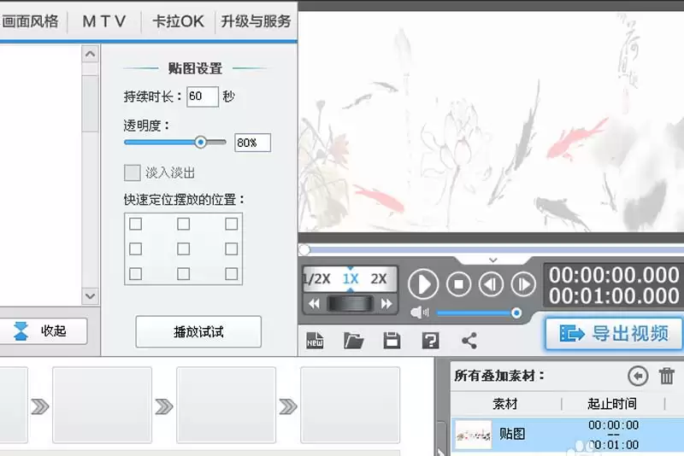Switch to the MTV tab

(x=104, y=20)
